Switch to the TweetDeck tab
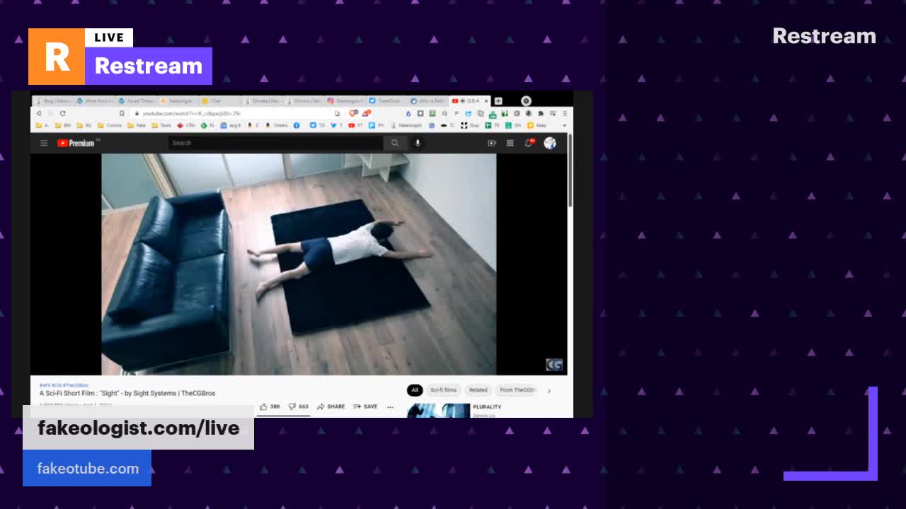 pyautogui.click(x=386, y=100)
